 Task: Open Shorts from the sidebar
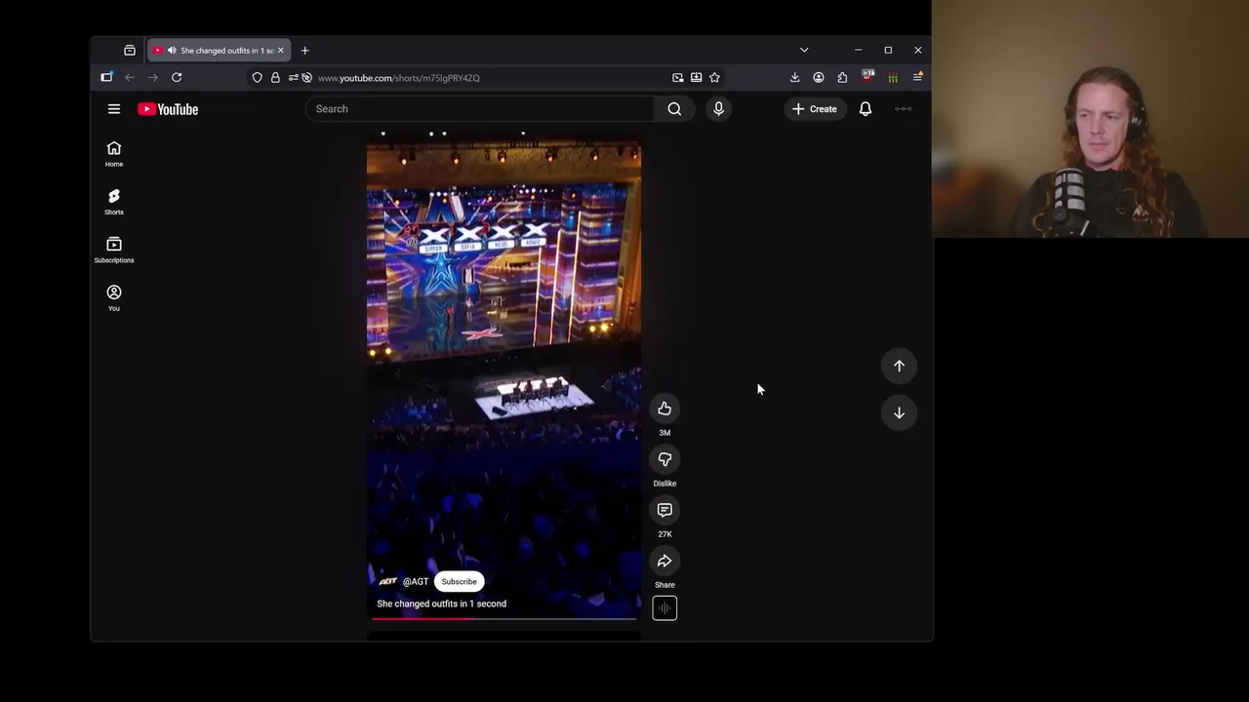(x=114, y=202)
